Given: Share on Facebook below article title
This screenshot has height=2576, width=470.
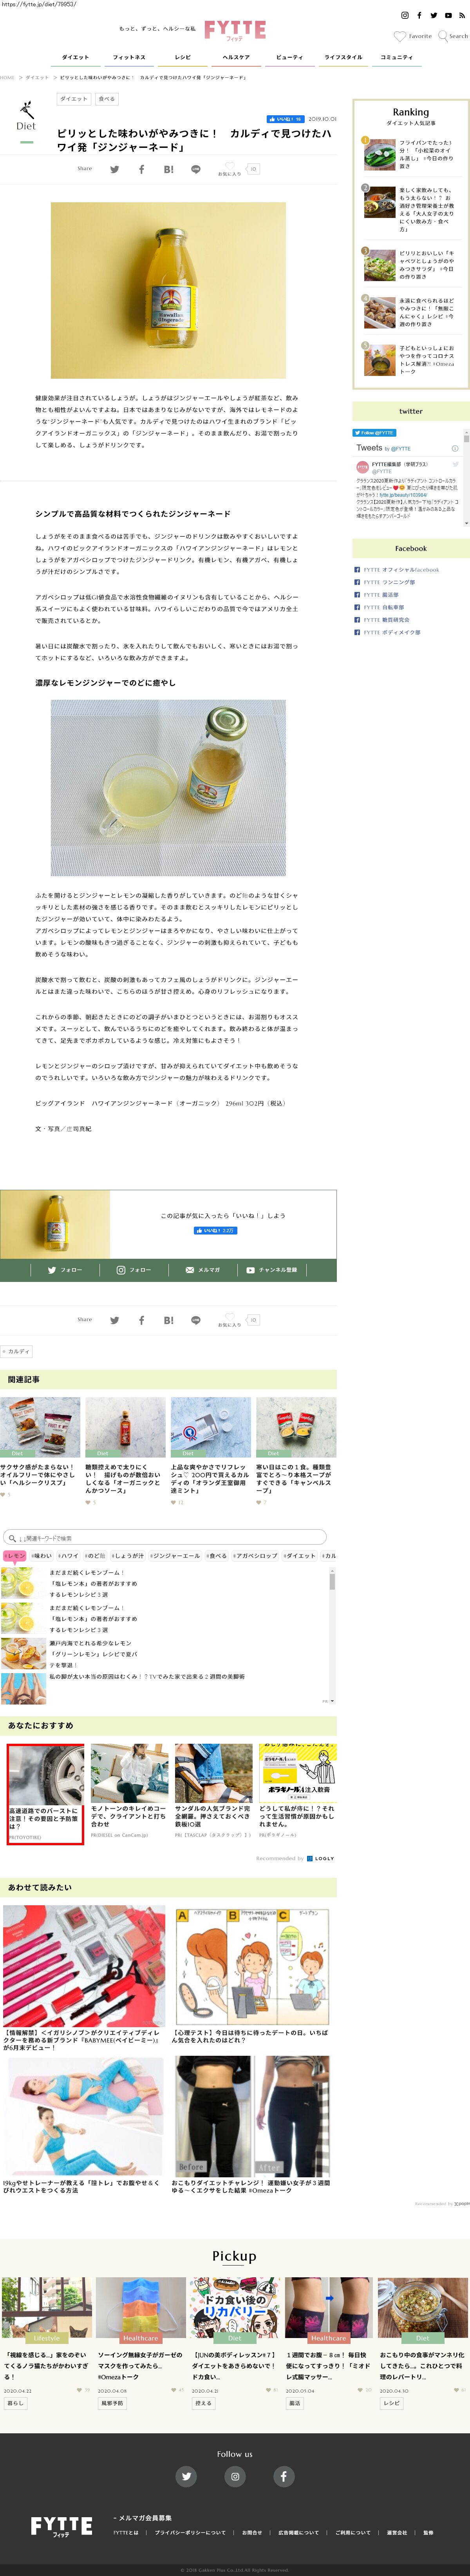Looking at the screenshot, I should 141,169.
